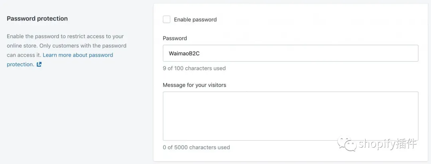Click the 'protection.' link text on second line
Image resolution: width=431 pixels, height=164 pixels.
[x=21, y=64]
